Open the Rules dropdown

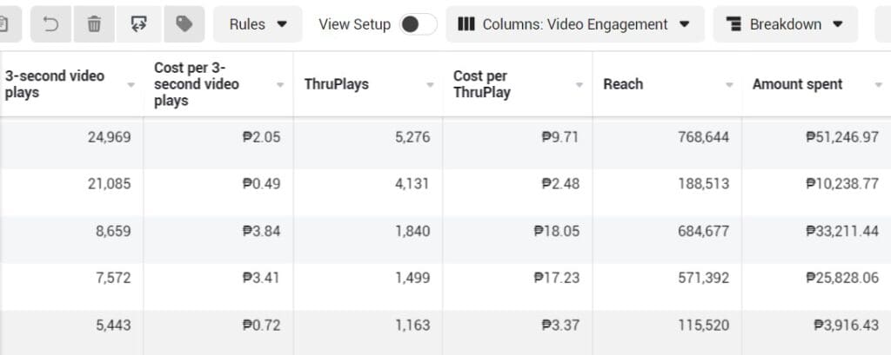pyautogui.click(x=258, y=24)
